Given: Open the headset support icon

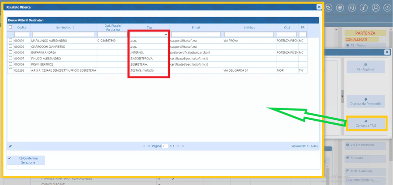Looking at the screenshot, I should (x=352, y=8).
